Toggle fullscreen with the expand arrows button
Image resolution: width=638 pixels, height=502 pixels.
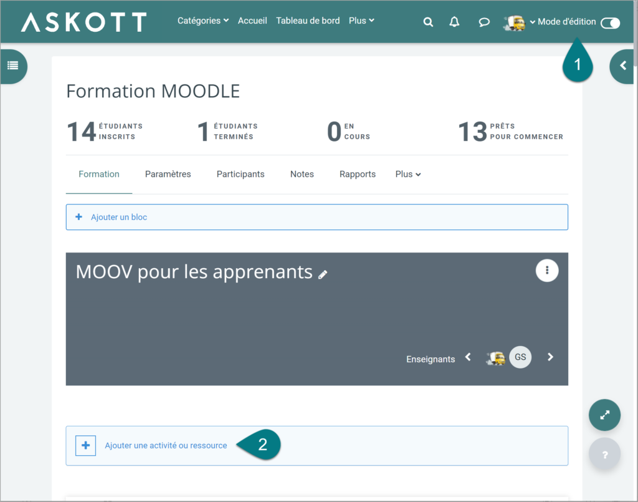[604, 415]
